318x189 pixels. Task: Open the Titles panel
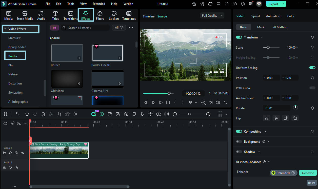coord(55,15)
